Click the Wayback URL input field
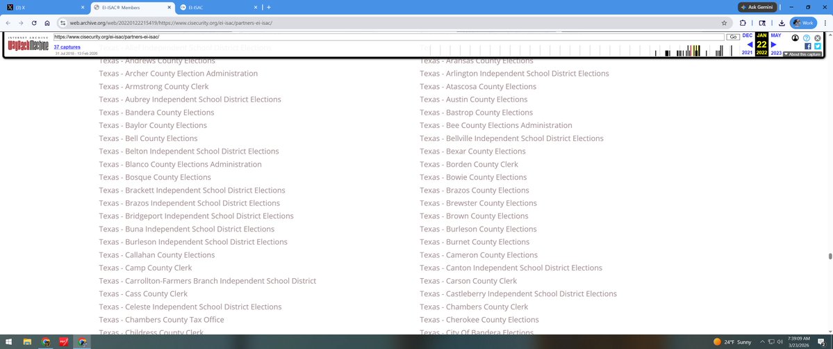Viewport: 833px width, 349px height. (x=389, y=36)
